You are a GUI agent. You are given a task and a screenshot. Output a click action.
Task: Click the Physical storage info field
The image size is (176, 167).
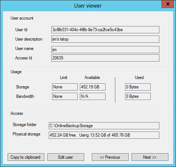click(x=104, y=135)
